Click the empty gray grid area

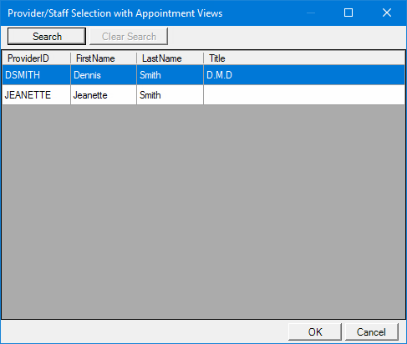[203, 211]
